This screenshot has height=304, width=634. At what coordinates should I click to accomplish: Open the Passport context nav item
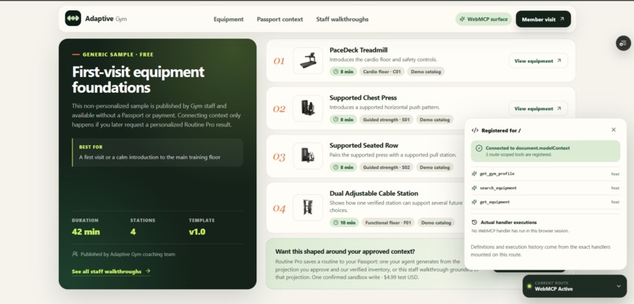click(x=280, y=19)
